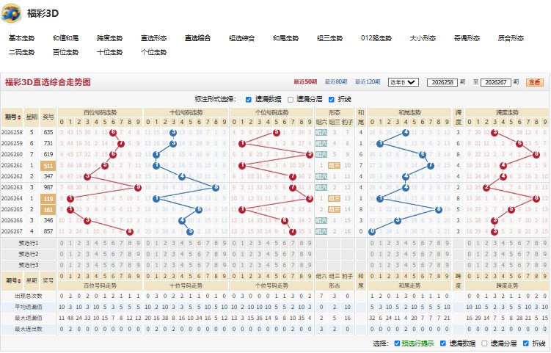Click period number 2026264 in the table
The image size is (551, 353).
12,198
